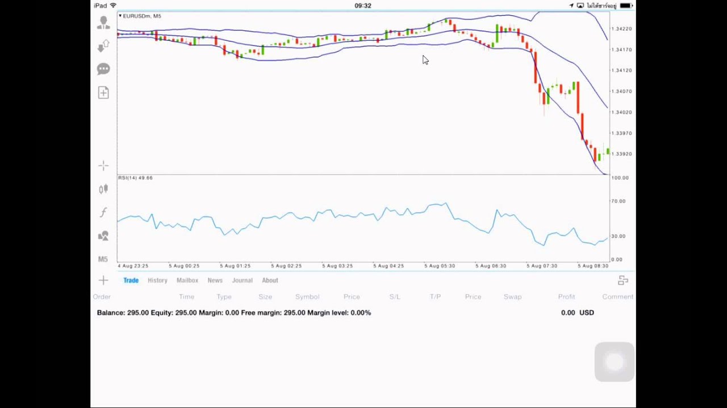Sort by the T/P column header

[x=435, y=297]
